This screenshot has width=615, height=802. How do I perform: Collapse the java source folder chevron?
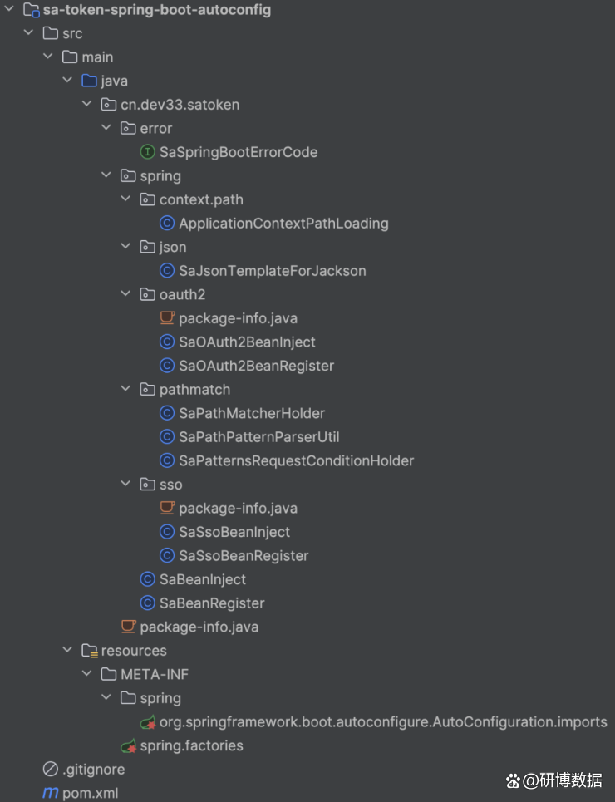[67, 79]
